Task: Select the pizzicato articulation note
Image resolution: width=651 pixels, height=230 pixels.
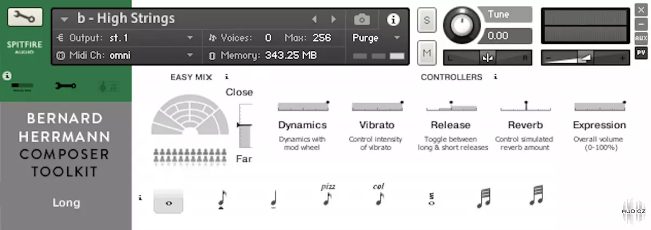Action: (327, 196)
